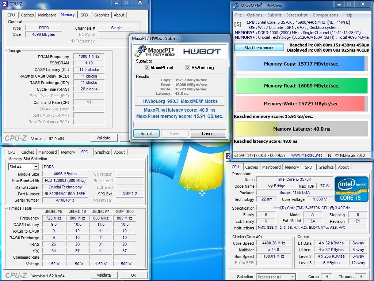Open the Options menu in MaxxMEM
374x281 pixels.
click(255, 15)
